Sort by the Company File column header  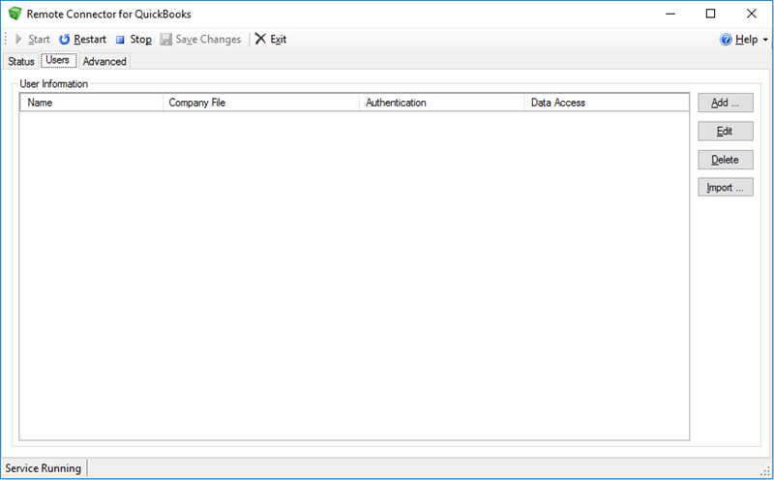260,103
